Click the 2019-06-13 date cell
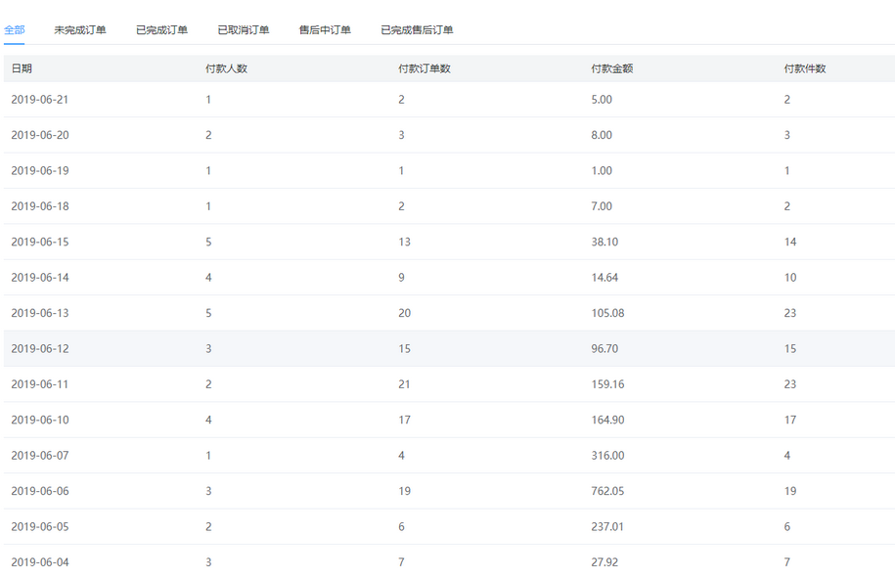The height and width of the screenshot is (579, 895). tap(40, 313)
